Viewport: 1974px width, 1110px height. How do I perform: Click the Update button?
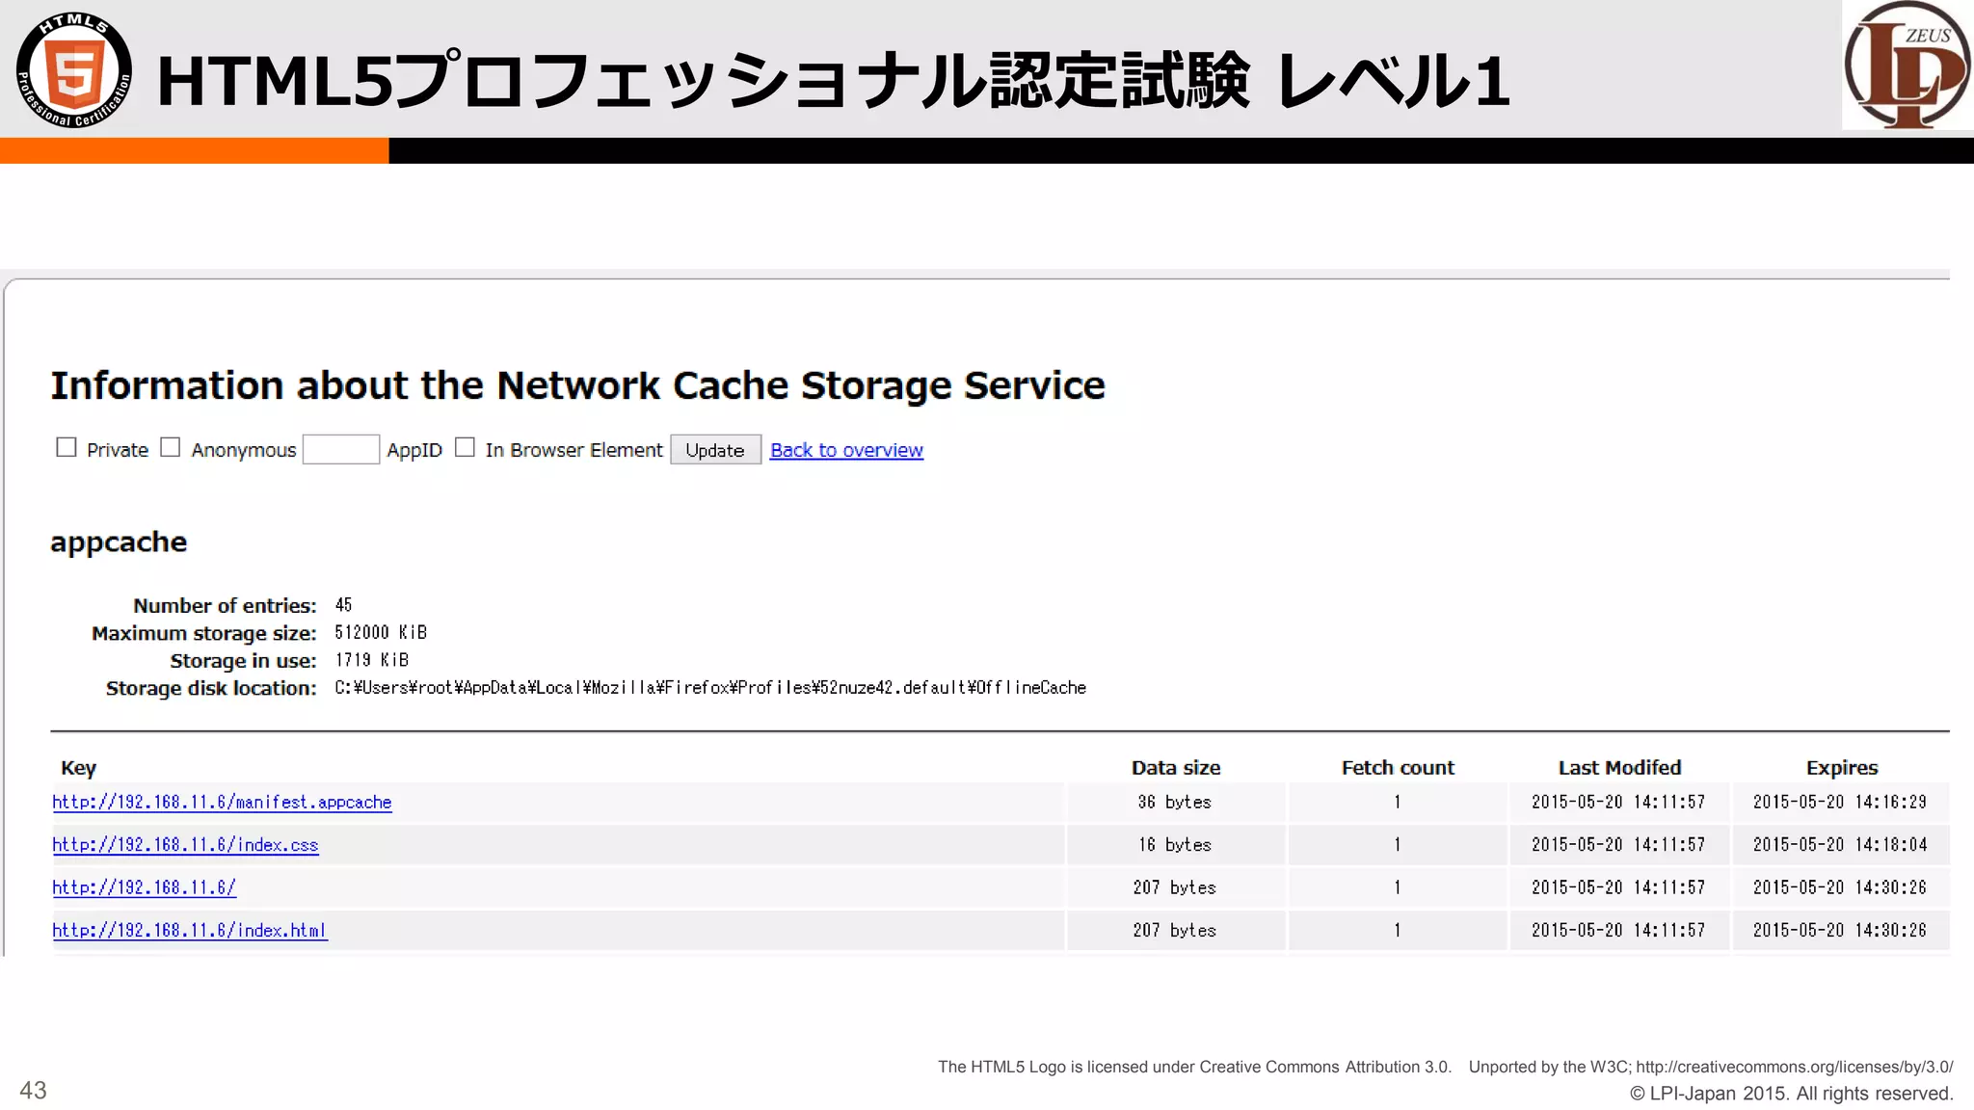(715, 450)
